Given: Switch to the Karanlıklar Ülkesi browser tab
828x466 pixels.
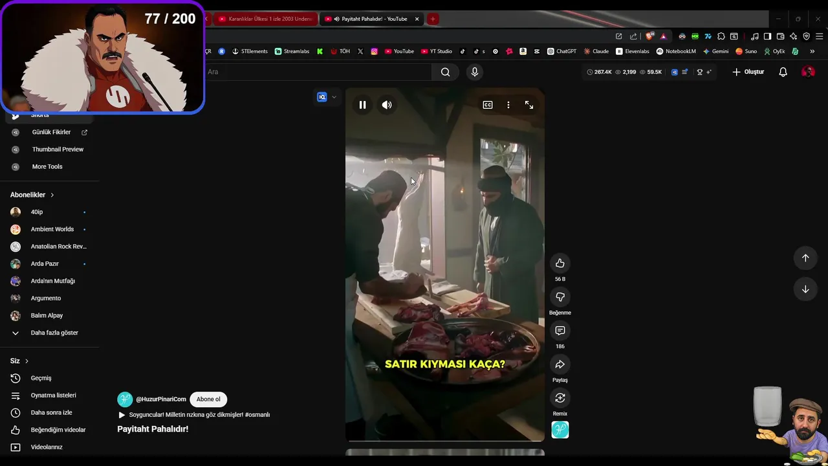Looking at the screenshot, I should [x=265, y=19].
